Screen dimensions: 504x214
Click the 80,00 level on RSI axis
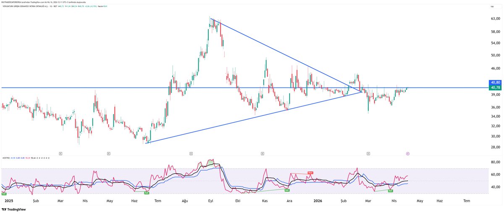click(x=495, y=162)
